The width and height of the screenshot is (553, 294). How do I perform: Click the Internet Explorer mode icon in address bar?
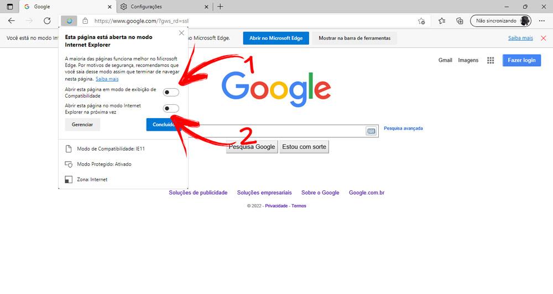69,21
